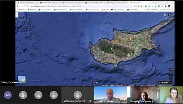The height and width of the screenshot is (104, 183).
Task: Open the browser profile avatar in the toolbar
Action: (169, 6)
